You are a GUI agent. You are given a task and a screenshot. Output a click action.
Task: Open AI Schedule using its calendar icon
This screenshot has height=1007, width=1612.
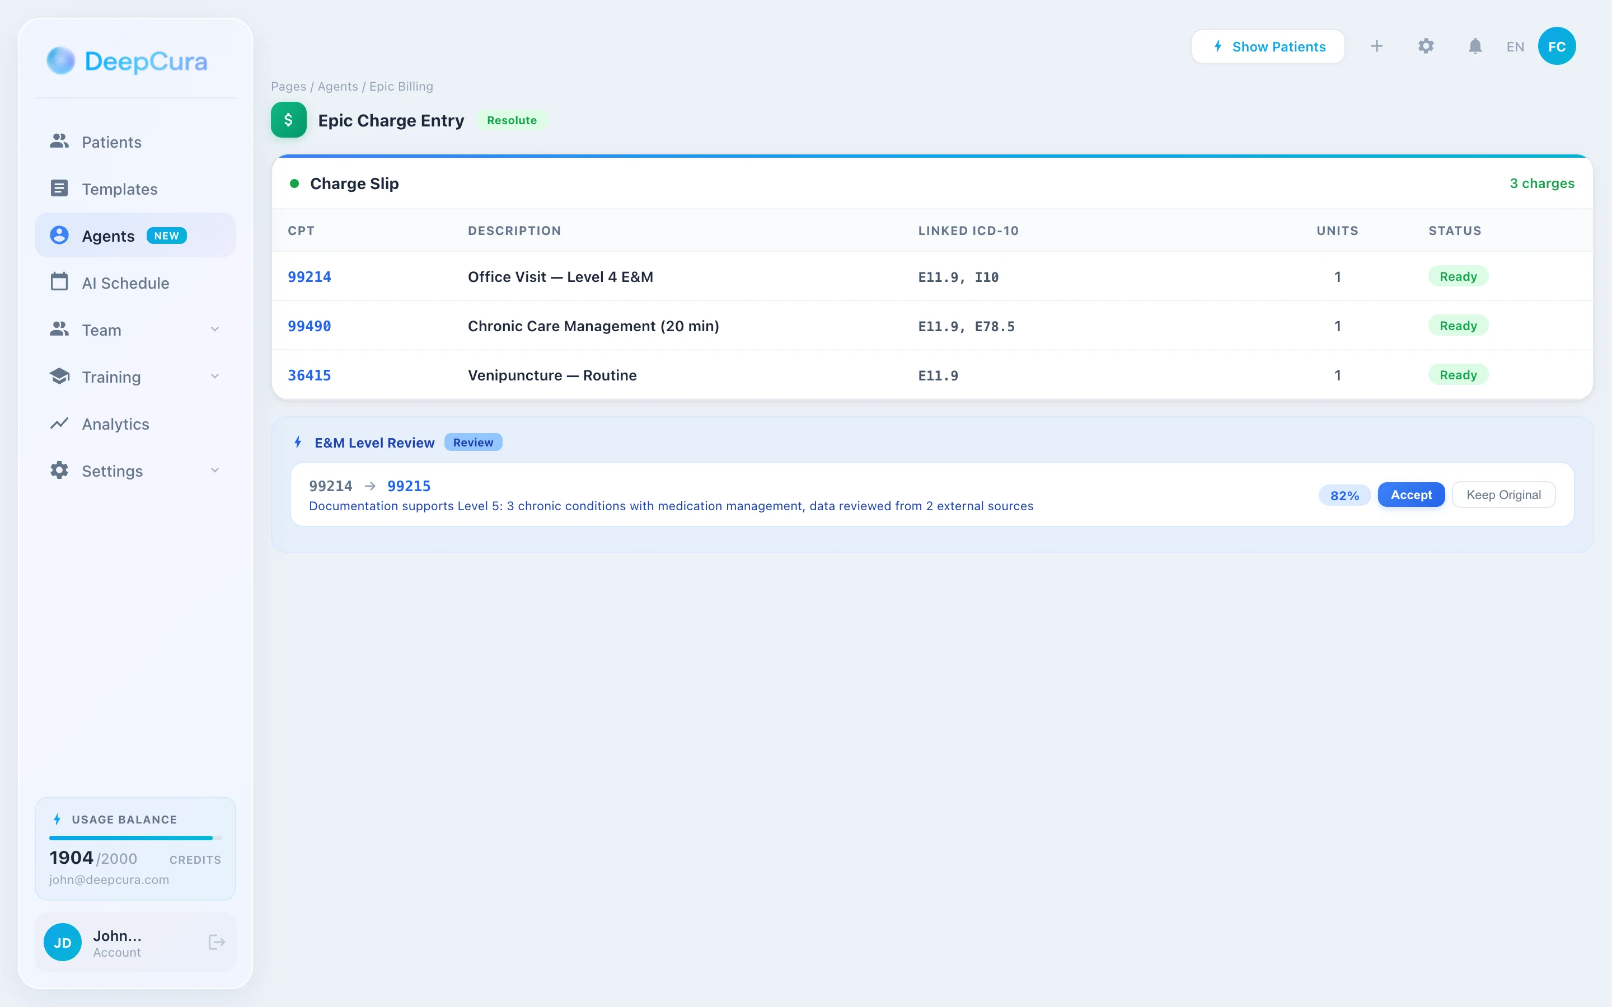click(59, 283)
